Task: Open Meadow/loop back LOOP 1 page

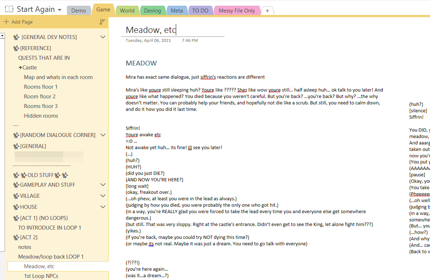Action: 51,257
